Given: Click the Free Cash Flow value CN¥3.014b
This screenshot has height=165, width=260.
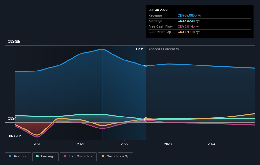Looking at the screenshot, I should [x=186, y=26].
